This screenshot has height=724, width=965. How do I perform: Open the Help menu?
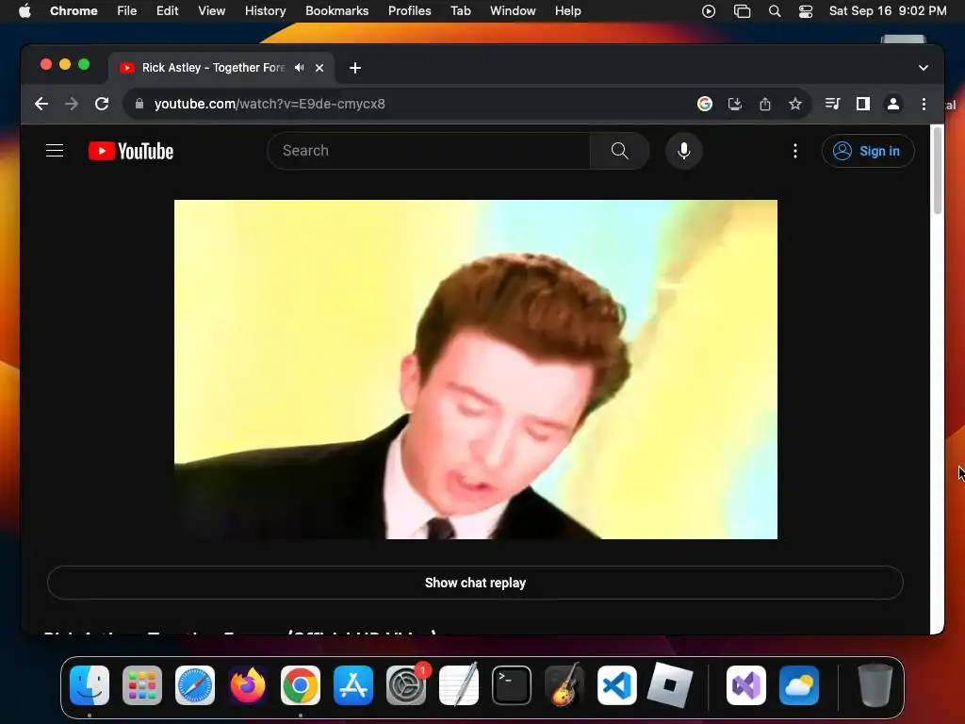coord(567,11)
